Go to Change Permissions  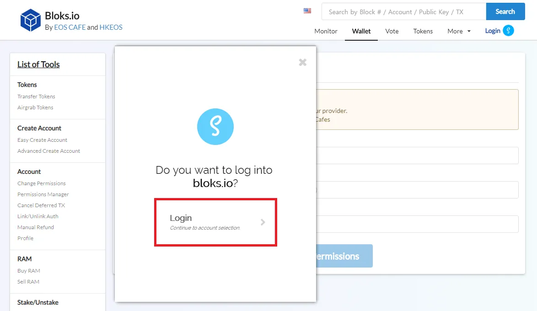42,183
